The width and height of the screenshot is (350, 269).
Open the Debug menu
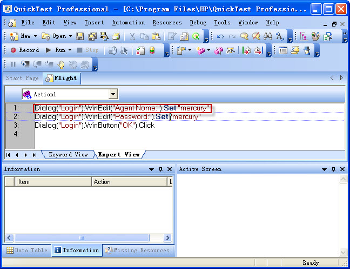click(198, 23)
